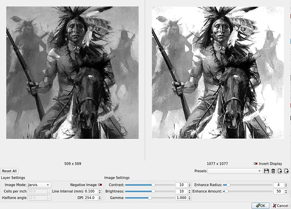Save the current settings as a preset
Screen dimensions: 291x209
click(x=267, y=171)
